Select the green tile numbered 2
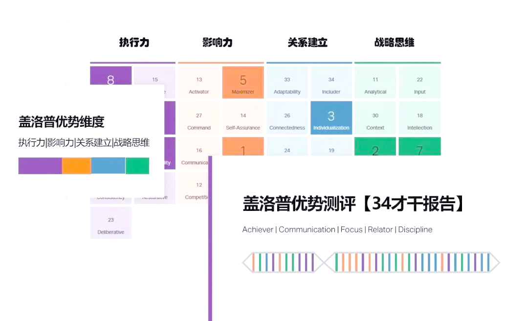 click(375, 146)
